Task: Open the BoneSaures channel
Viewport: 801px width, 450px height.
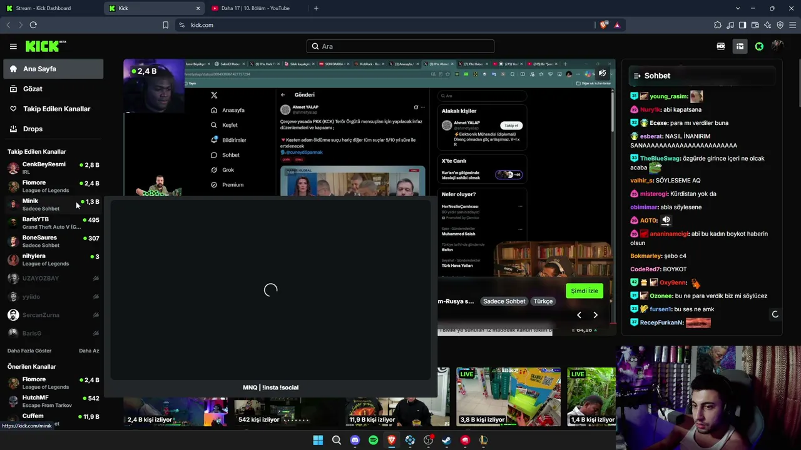Action: tap(53, 241)
